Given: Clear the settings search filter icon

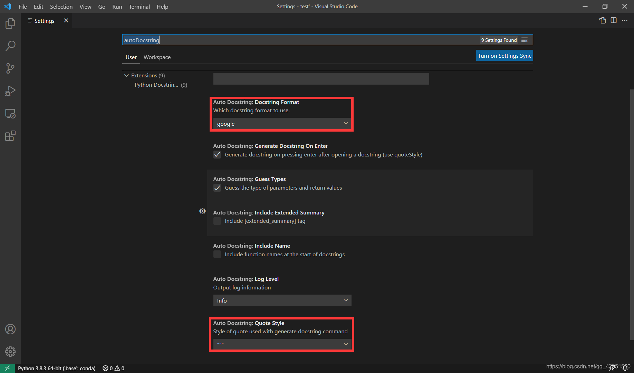Looking at the screenshot, I should coord(525,40).
